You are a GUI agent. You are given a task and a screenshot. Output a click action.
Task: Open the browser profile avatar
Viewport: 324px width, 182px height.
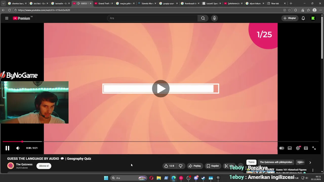pos(315,10)
